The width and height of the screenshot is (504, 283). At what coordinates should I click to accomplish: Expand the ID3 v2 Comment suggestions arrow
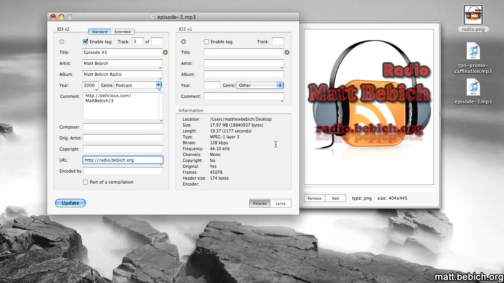tap(161, 121)
